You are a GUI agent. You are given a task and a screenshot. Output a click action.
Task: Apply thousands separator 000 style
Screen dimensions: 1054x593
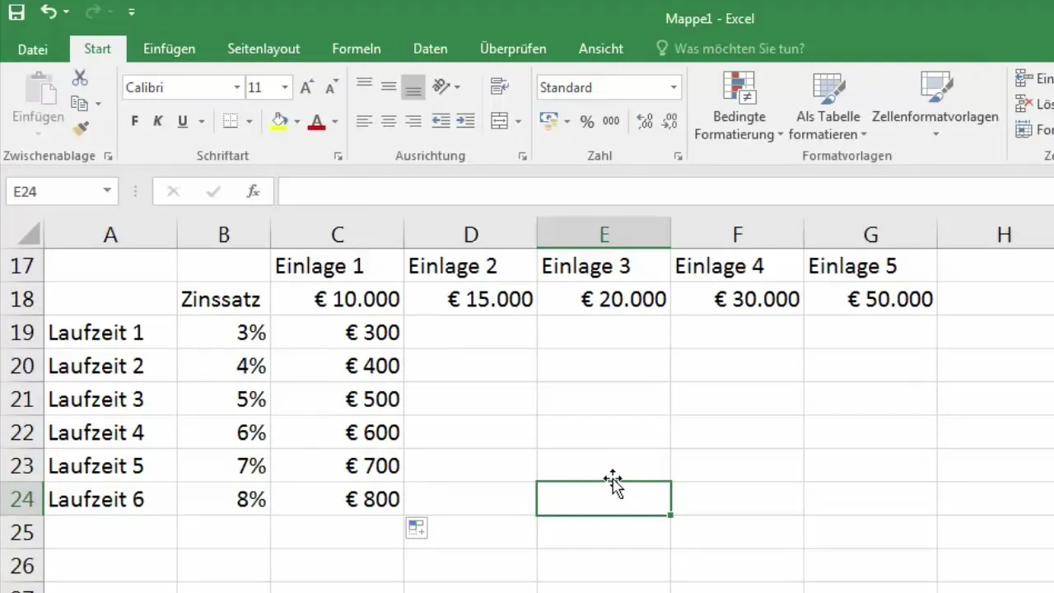[x=611, y=122]
